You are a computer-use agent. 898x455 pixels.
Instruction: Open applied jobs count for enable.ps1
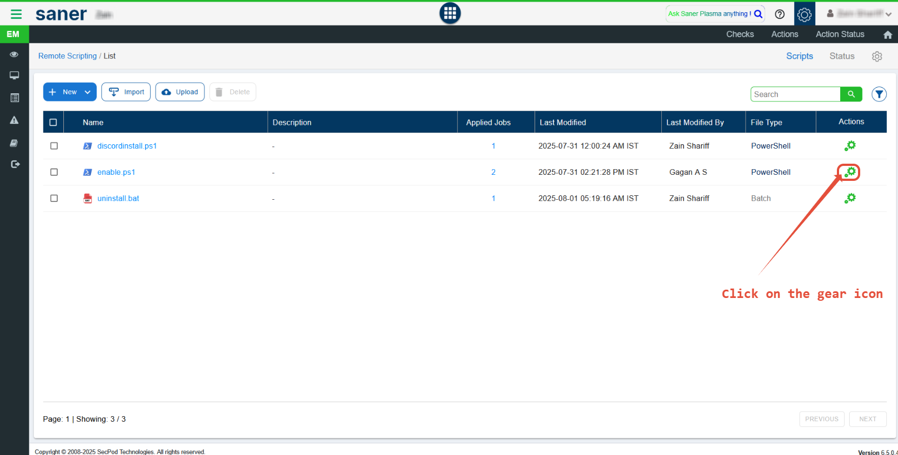click(493, 172)
